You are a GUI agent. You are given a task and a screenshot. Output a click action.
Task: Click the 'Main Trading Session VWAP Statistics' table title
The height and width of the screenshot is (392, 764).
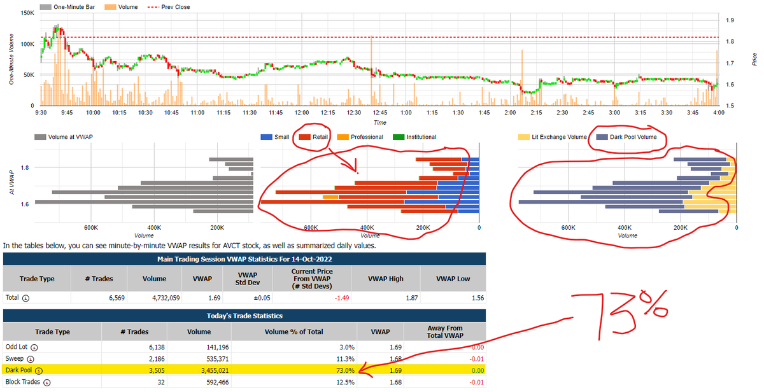244,259
